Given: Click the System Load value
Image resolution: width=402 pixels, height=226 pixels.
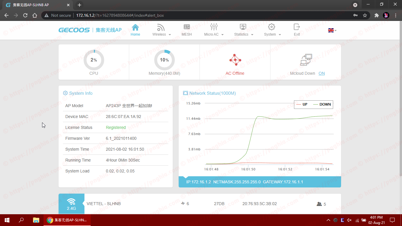Looking at the screenshot, I should coord(120,171).
